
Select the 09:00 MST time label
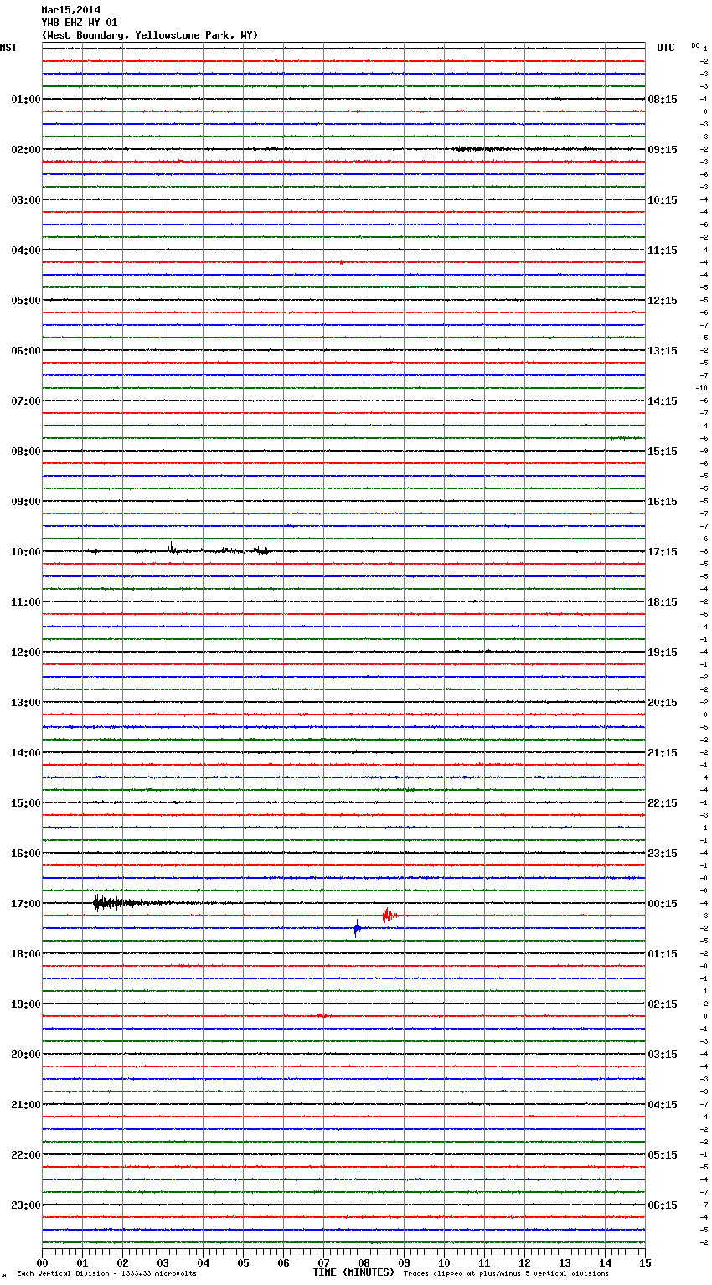(26, 502)
